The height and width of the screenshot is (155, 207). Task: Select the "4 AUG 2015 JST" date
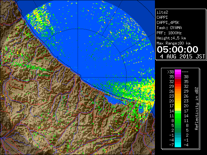[x=182, y=57]
